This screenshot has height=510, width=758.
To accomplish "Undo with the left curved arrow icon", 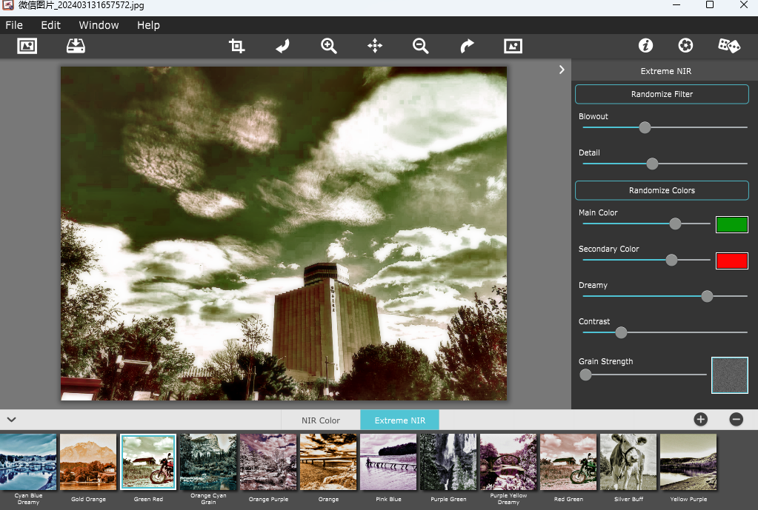I will pyautogui.click(x=283, y=46).
